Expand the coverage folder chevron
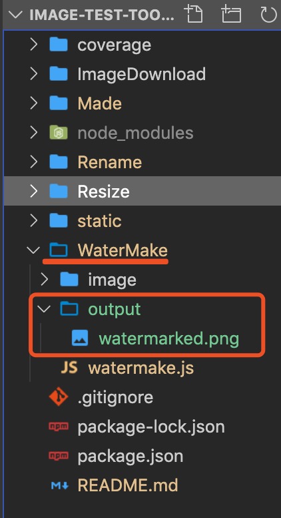The height and width of the screenshot is (518, 281). pyautogui.click(x=33, y=45)
